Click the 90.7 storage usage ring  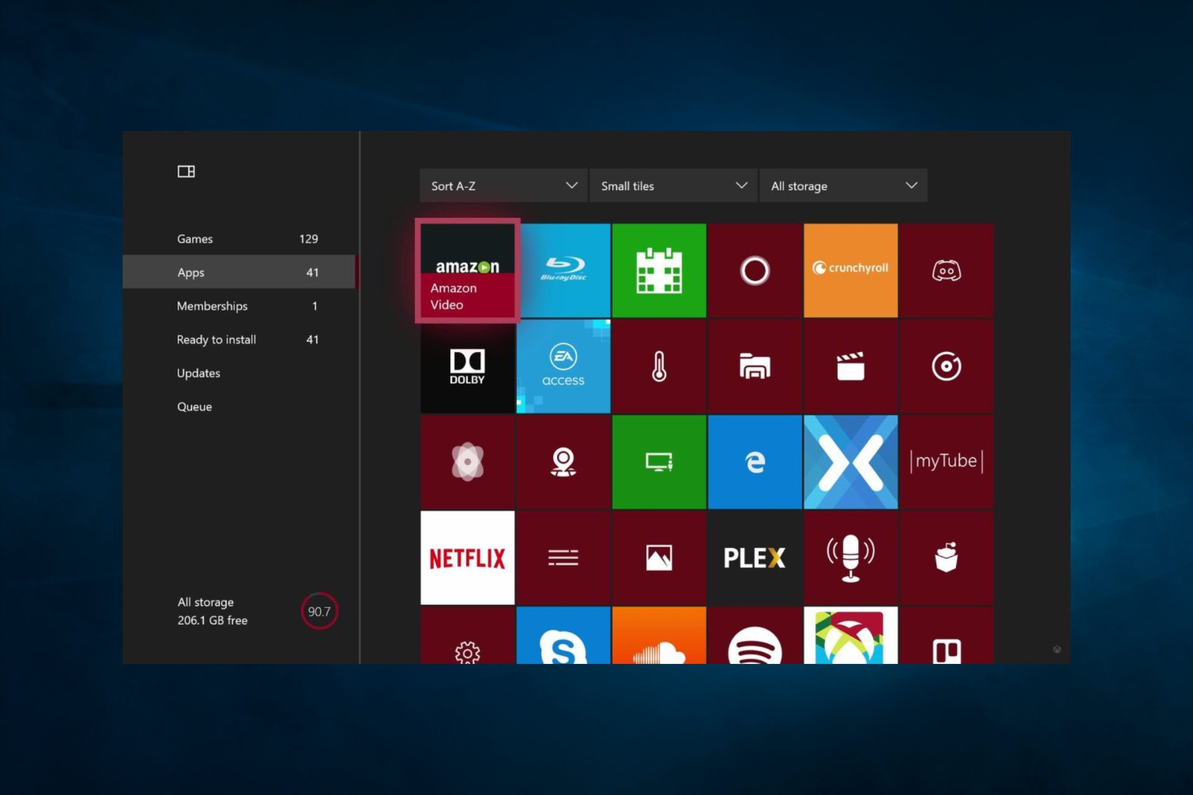point(319,611)
